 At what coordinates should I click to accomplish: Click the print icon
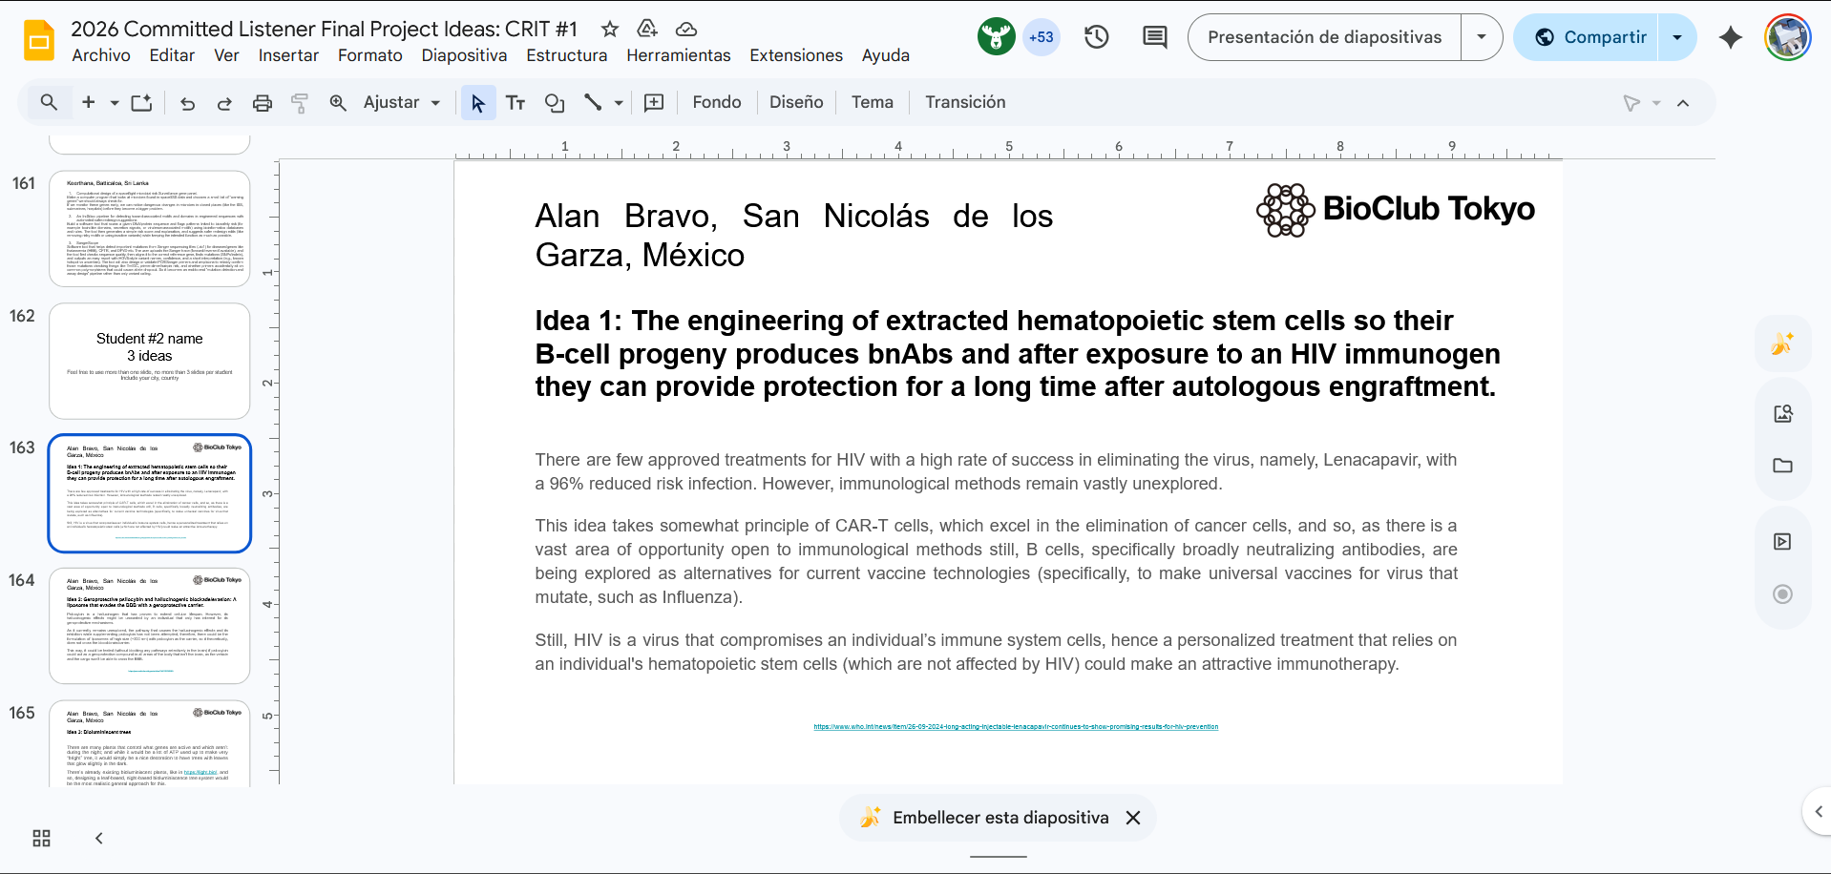click(263, 102)
